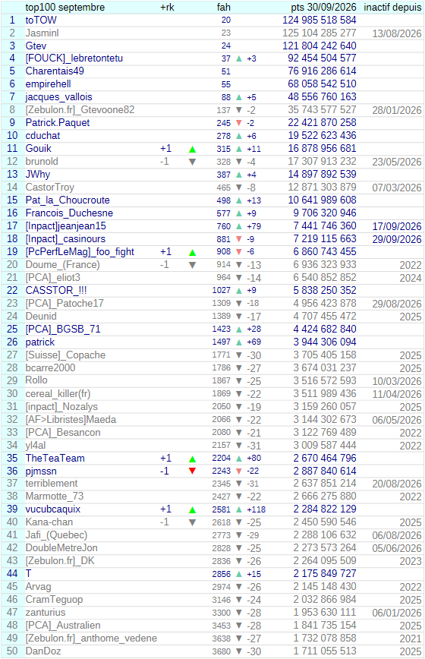The width and height of the screenshot is (425, 659).
Task: Select DoubleMetreJon player name
Action: 61,548
